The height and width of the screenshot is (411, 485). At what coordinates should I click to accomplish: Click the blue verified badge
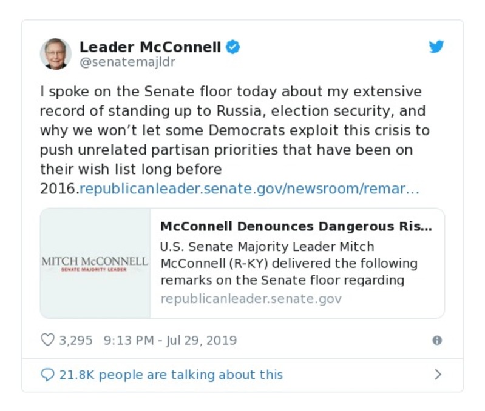(x=232, y=47)
